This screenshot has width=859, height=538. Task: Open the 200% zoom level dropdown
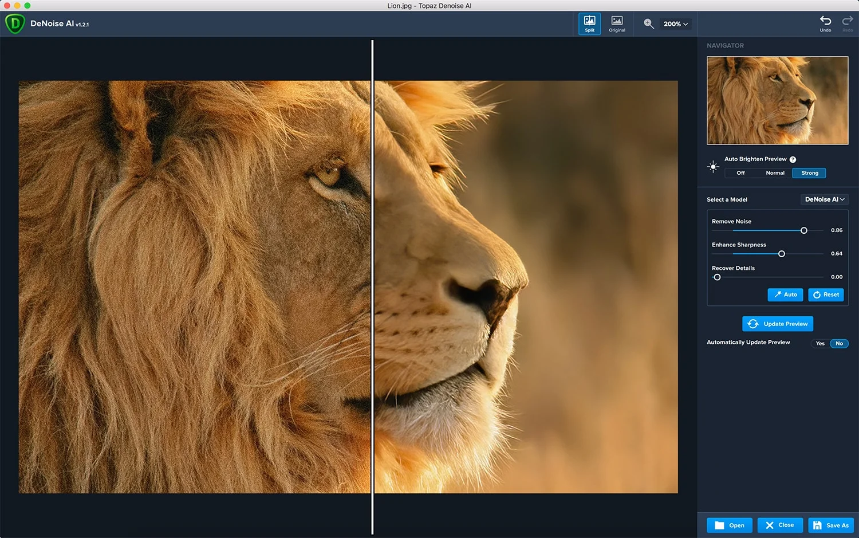pos(675,24)
